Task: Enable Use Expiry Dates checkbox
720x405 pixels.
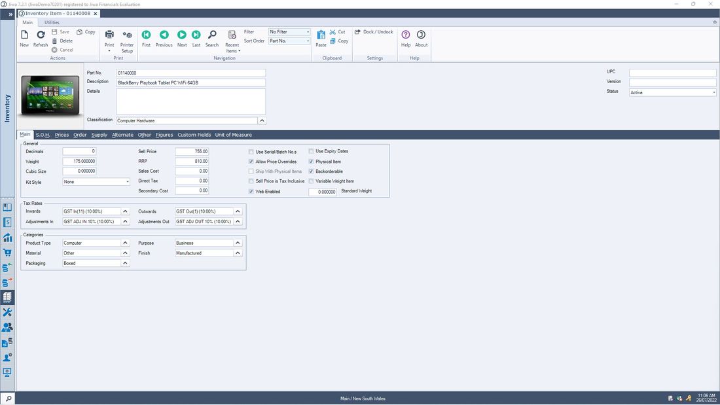Action: point(312,151)
